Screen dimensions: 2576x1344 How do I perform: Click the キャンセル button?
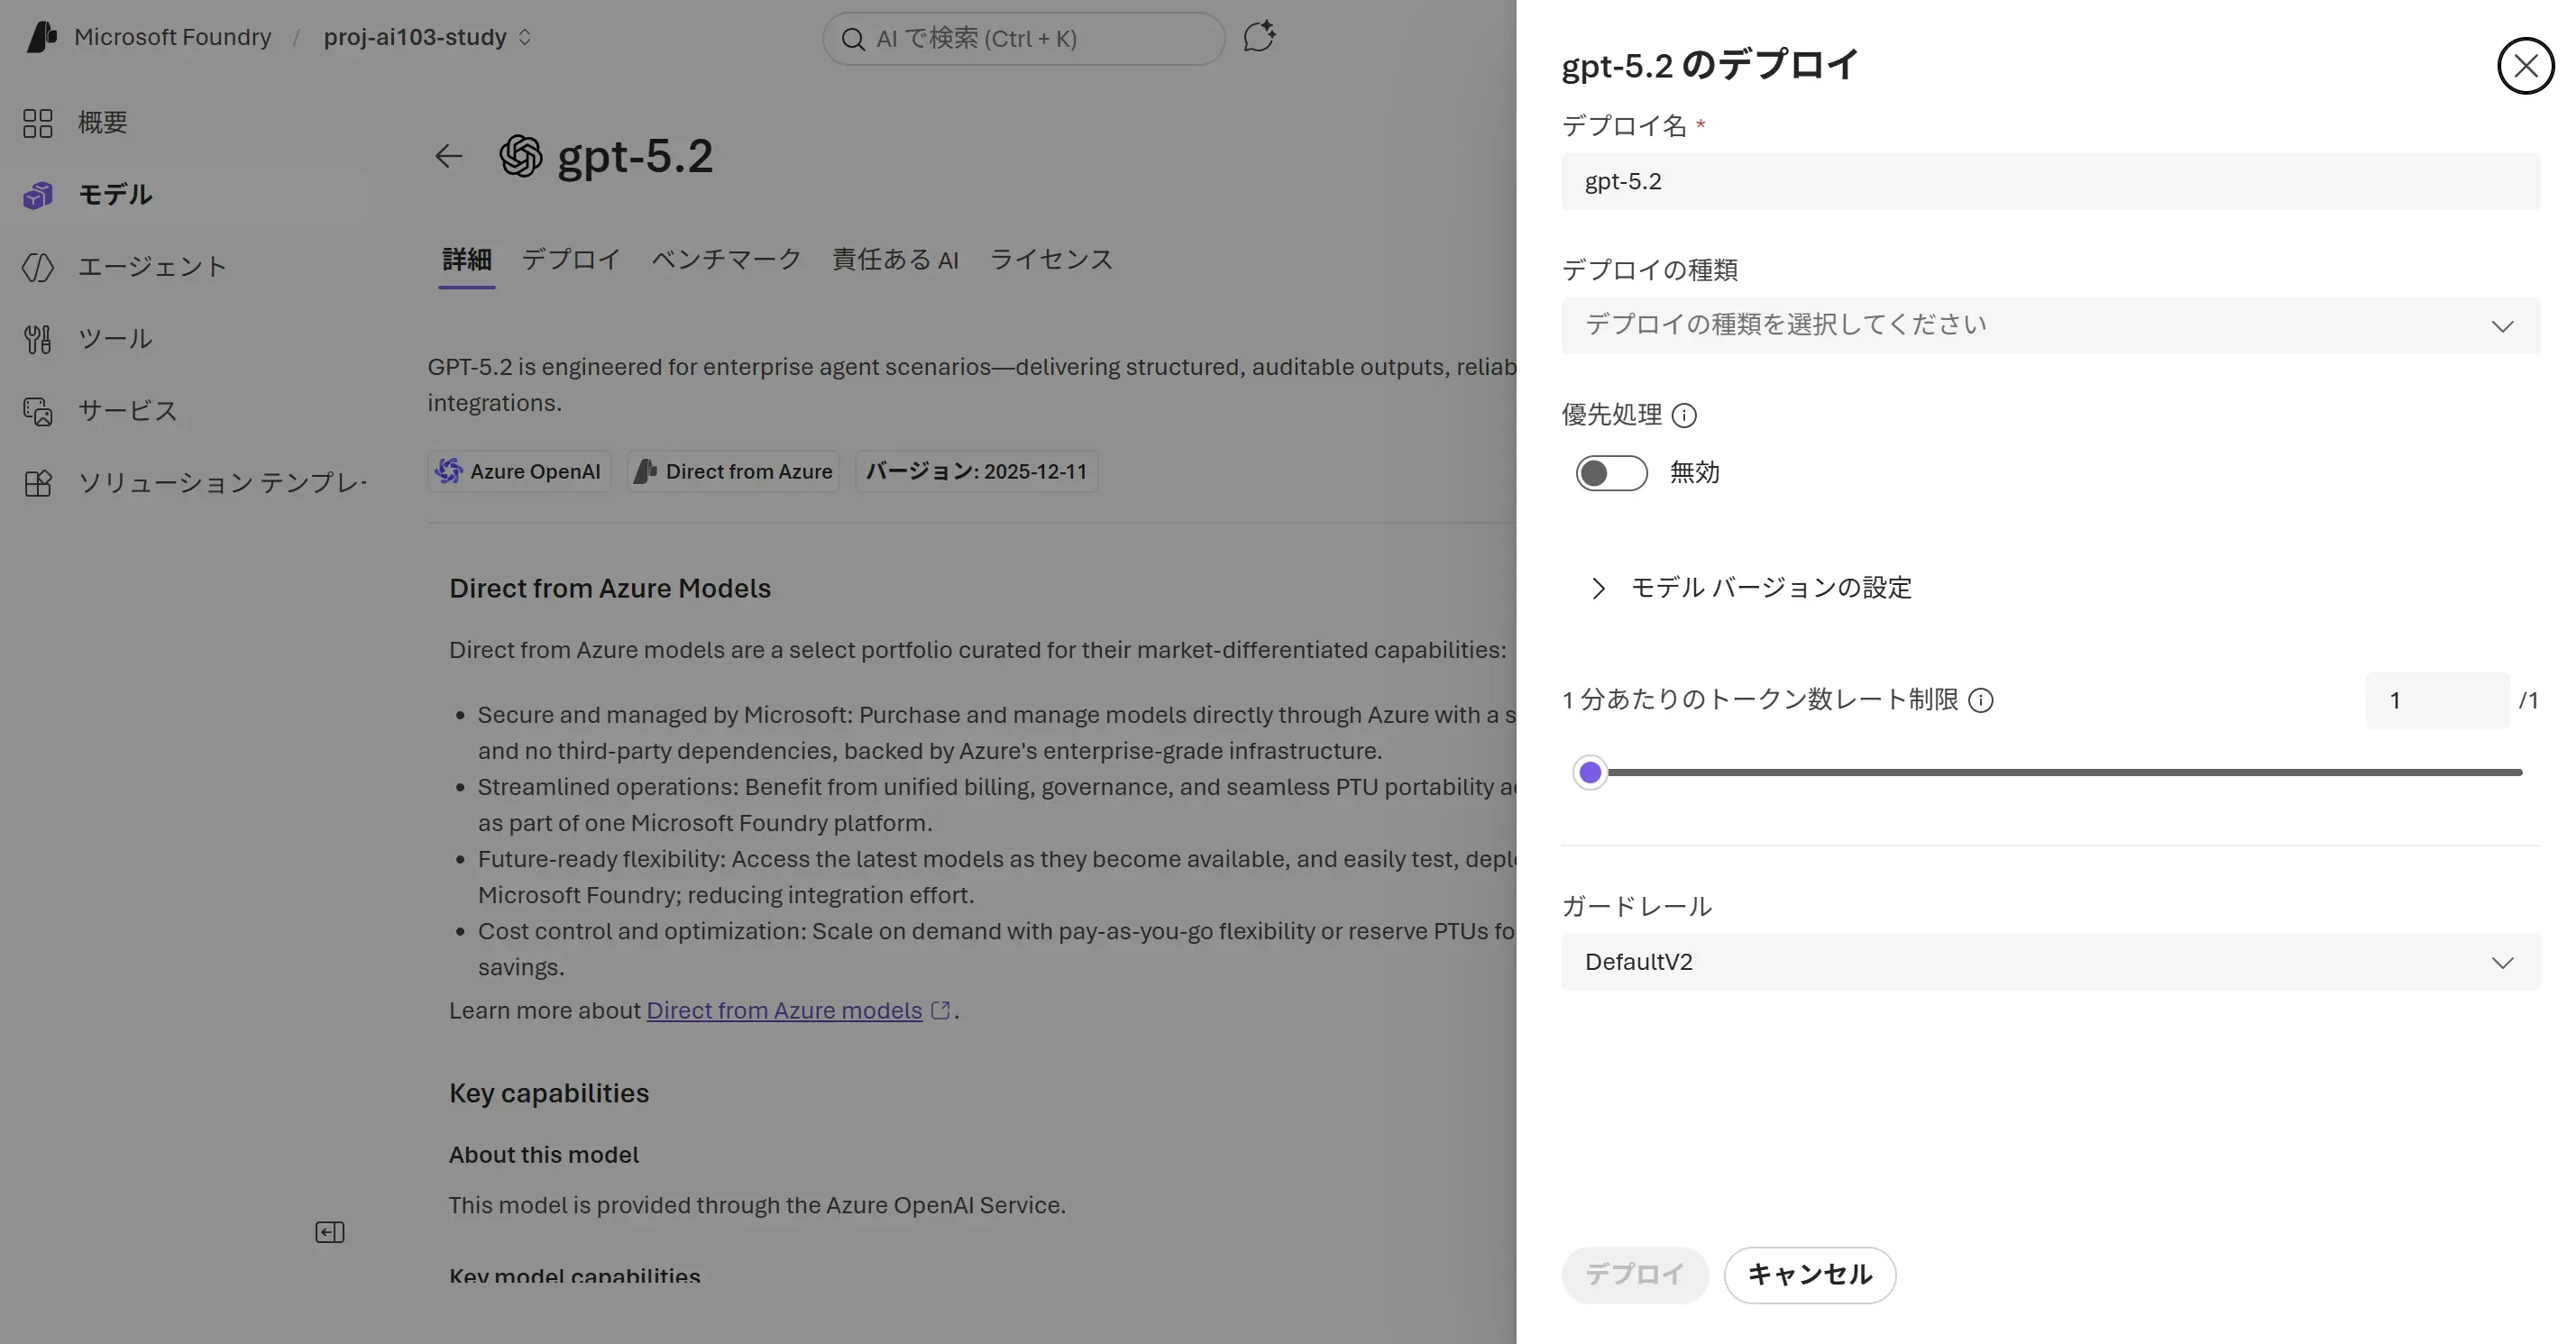(1809, 1275)
